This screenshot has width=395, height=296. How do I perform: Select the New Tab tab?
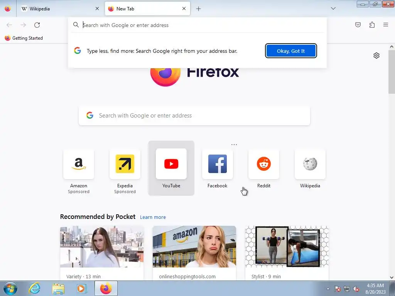(147, 8)
